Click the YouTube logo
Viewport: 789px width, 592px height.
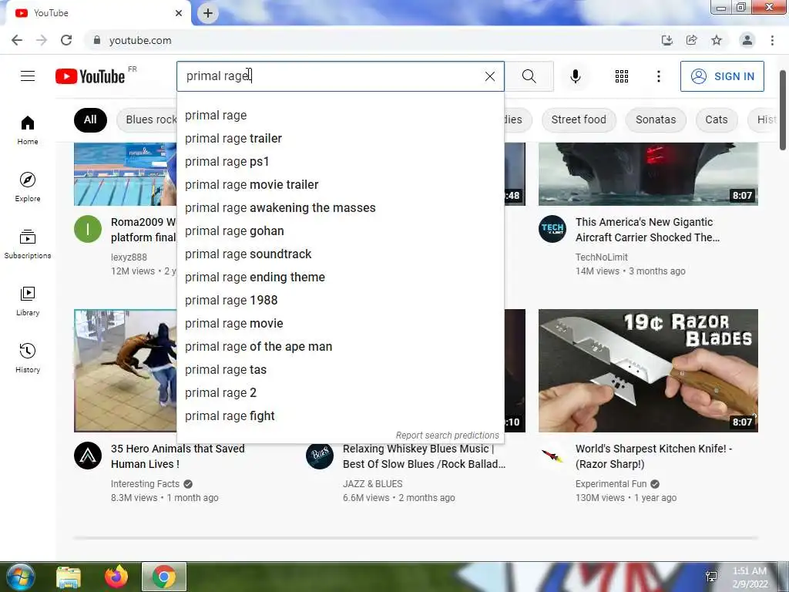click(x=90, y=76)
